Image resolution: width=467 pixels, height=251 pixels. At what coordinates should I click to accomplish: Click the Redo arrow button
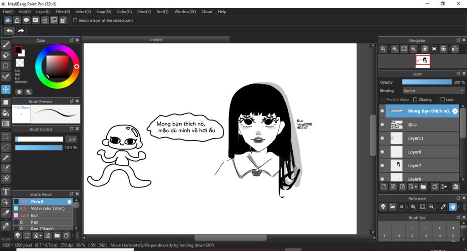tap(21, 30)
